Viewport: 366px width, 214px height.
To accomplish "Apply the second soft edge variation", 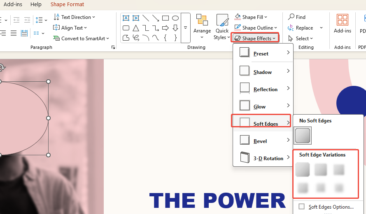I will coord(321,170).
